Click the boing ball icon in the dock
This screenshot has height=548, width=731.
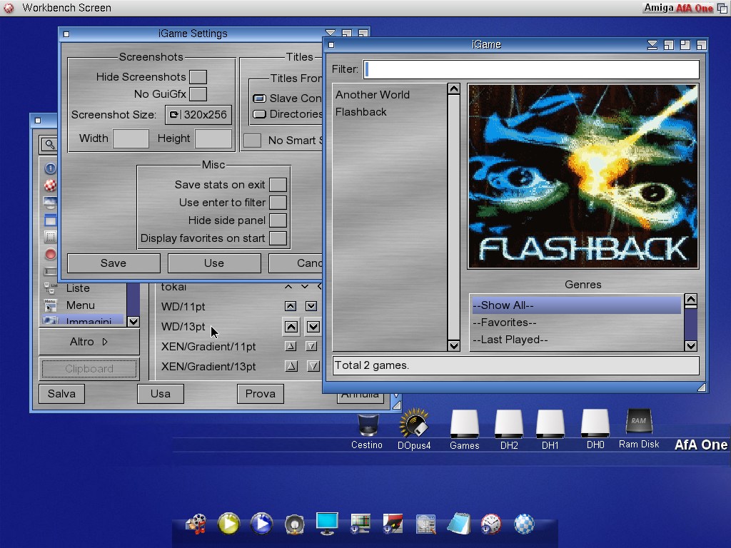[x=524, y=524]
